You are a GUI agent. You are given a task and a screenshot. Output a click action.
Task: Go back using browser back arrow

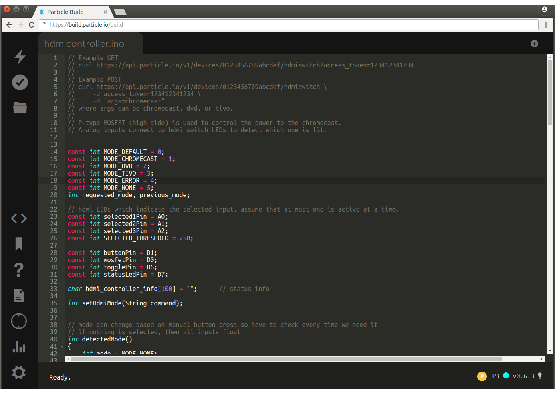point(9,25)
